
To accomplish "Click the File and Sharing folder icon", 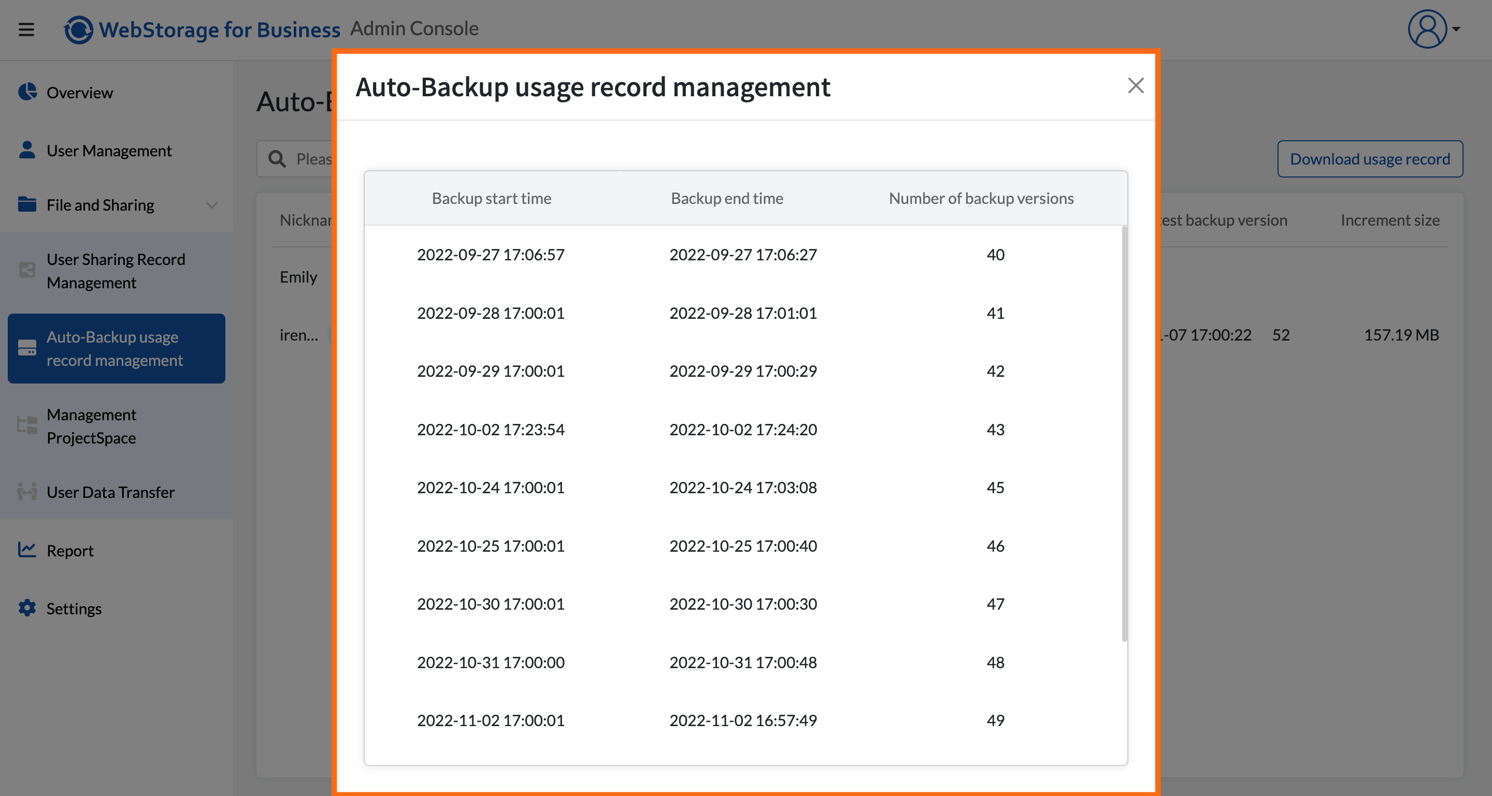I will pos(27,204).
